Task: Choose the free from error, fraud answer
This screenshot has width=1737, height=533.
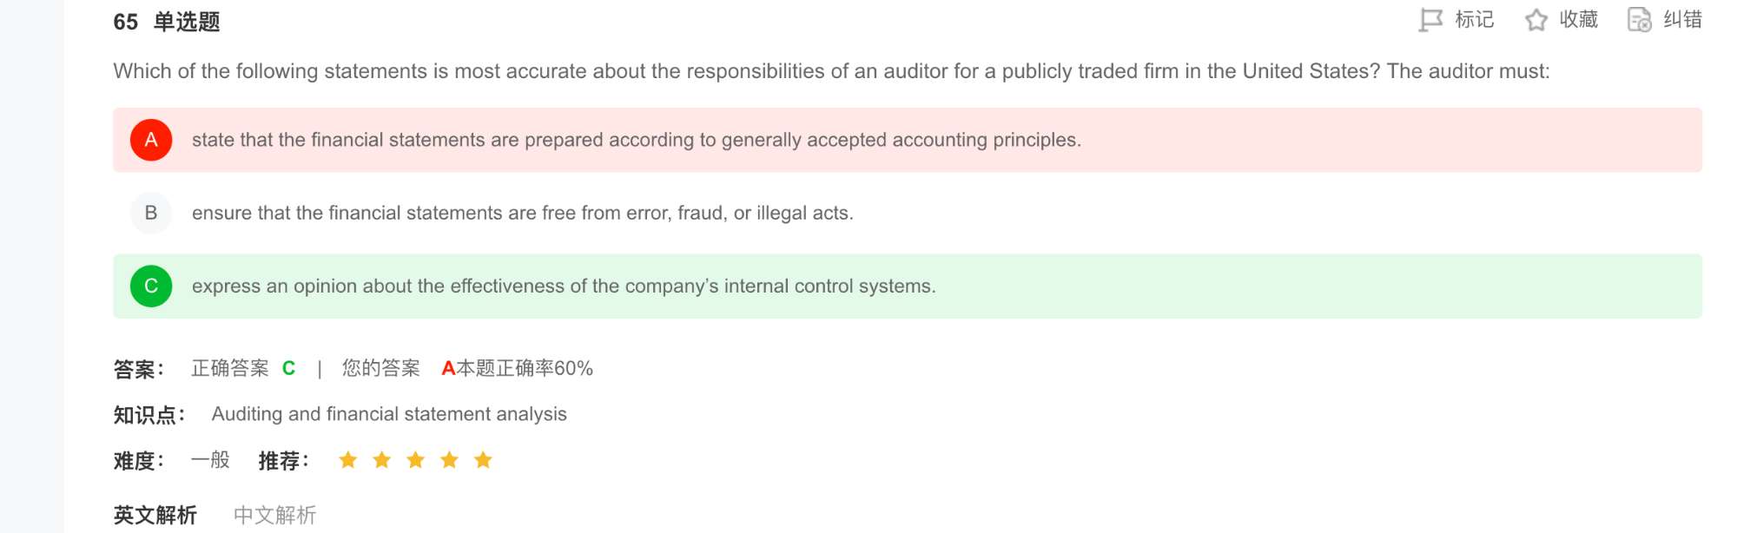Action: coord(522,213)
